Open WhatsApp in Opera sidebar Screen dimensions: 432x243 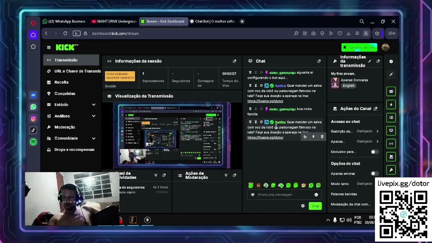click(x=33, y=107)
